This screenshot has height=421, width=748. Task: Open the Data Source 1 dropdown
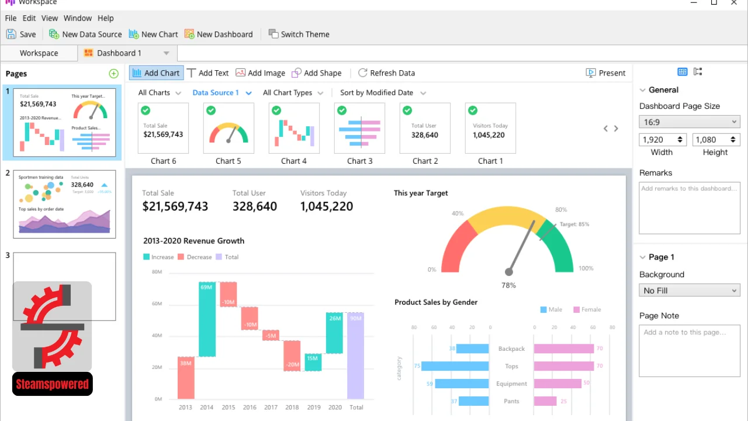coord(222,92)
